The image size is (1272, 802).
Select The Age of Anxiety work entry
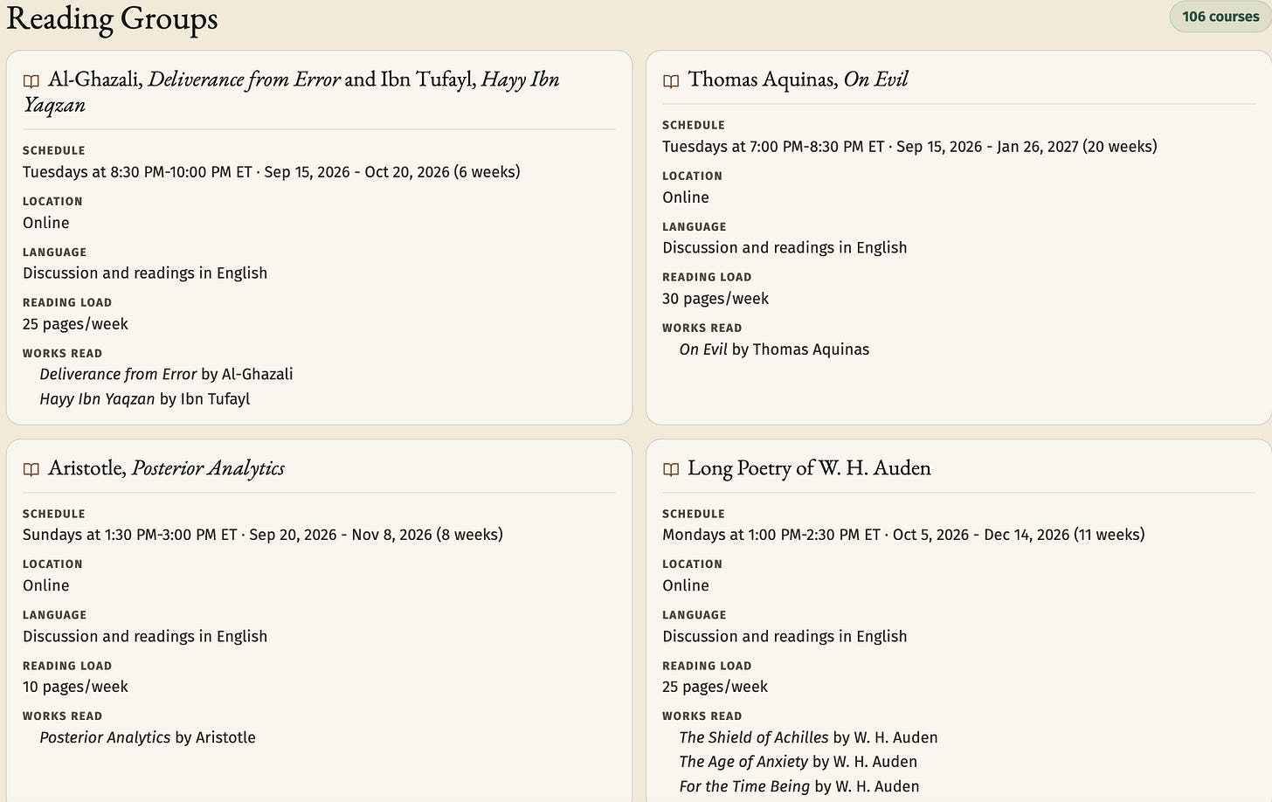[x=798, y=762]
